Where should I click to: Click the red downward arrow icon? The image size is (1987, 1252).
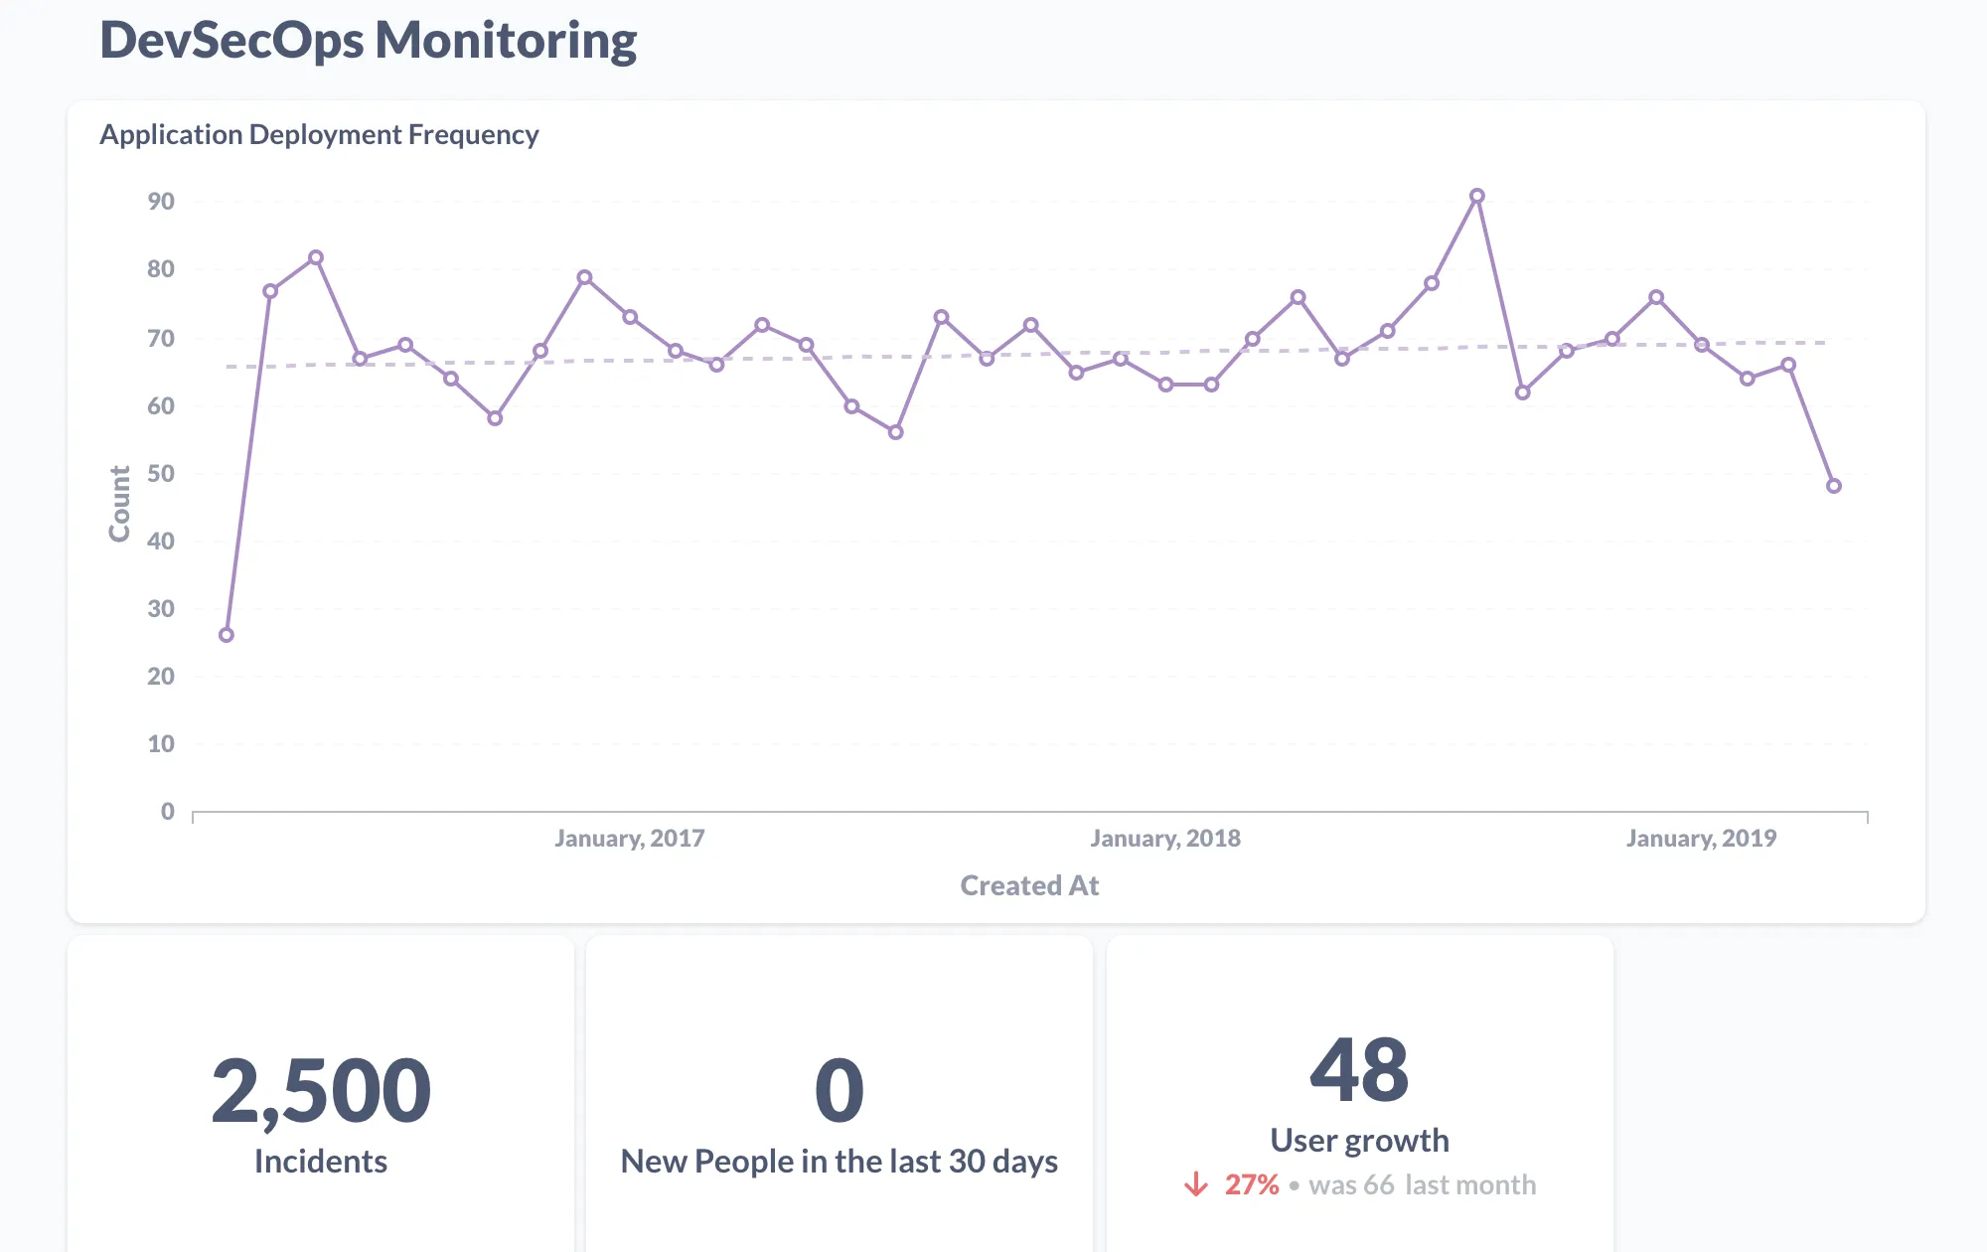(x=1196, y=1184)
